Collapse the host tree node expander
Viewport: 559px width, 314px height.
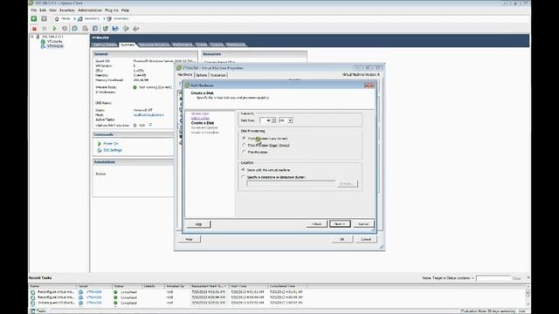(x=32, y=37)
